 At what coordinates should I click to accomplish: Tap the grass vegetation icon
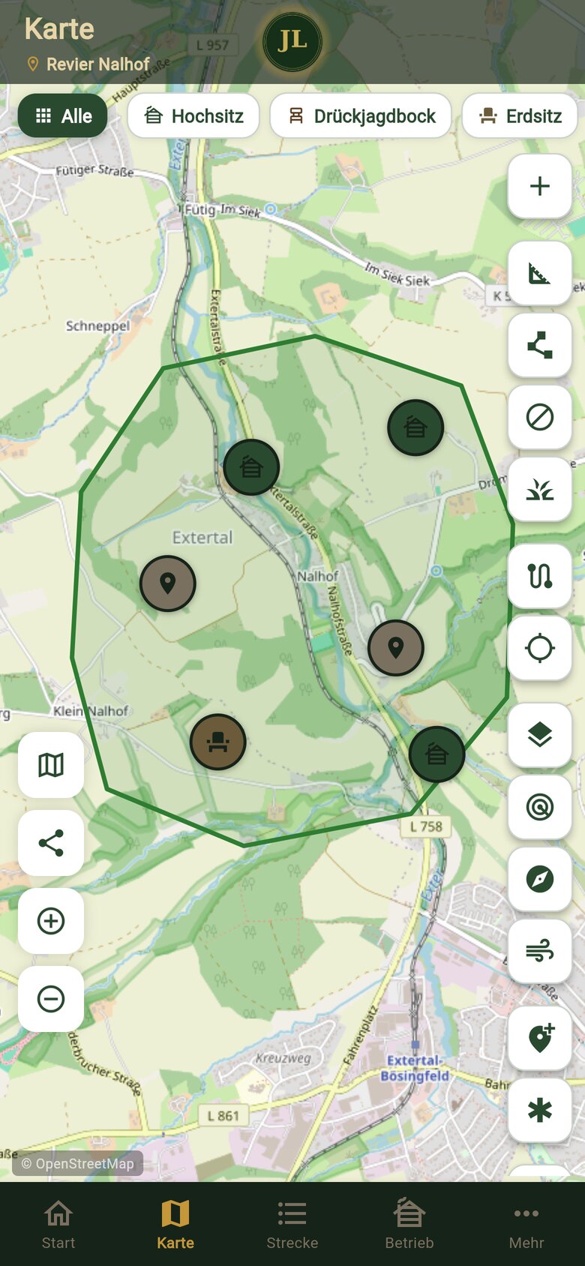[x=540, y=489]
